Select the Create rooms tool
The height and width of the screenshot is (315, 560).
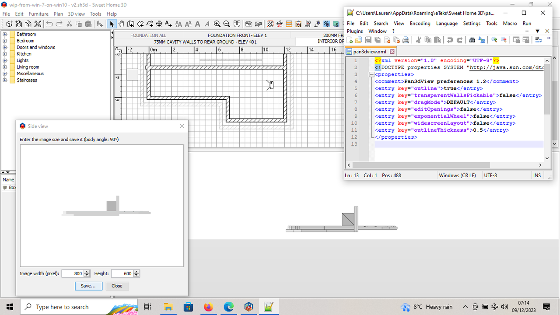141,24
